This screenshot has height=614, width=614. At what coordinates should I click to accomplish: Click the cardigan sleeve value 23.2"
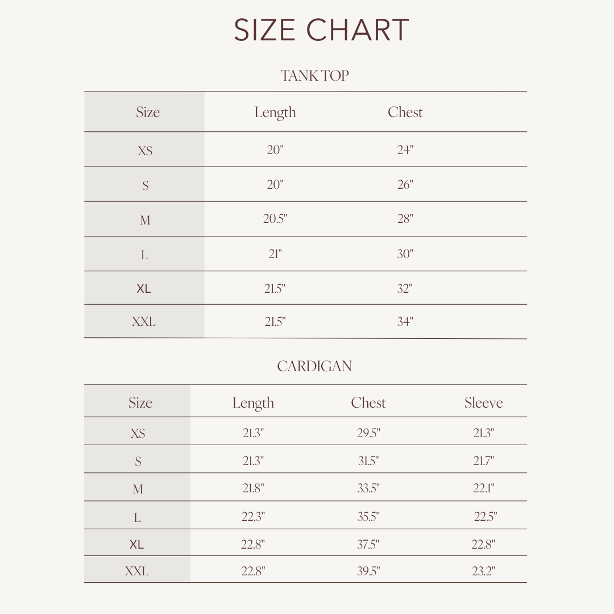(x=484, y=571)
